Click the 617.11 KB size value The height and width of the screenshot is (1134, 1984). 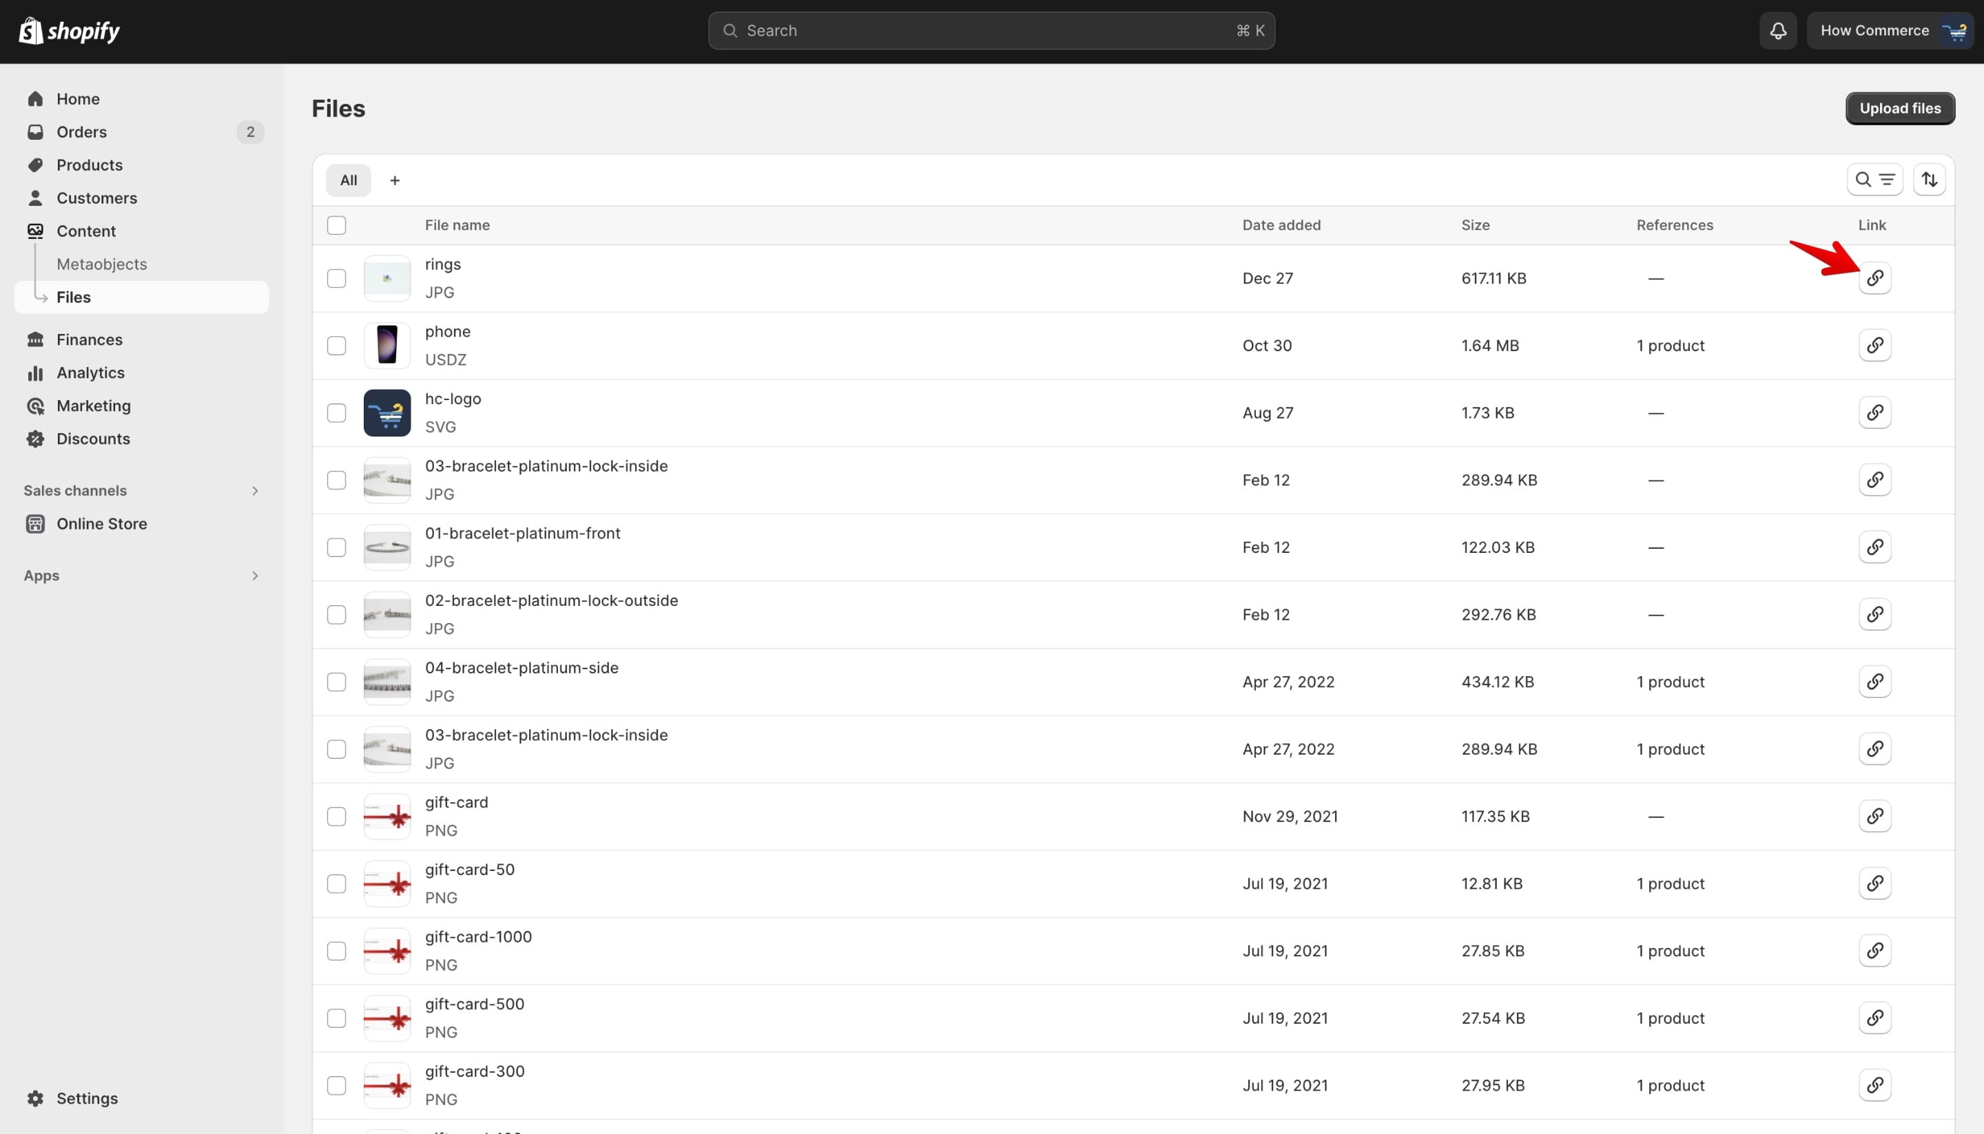(1493, 278)
